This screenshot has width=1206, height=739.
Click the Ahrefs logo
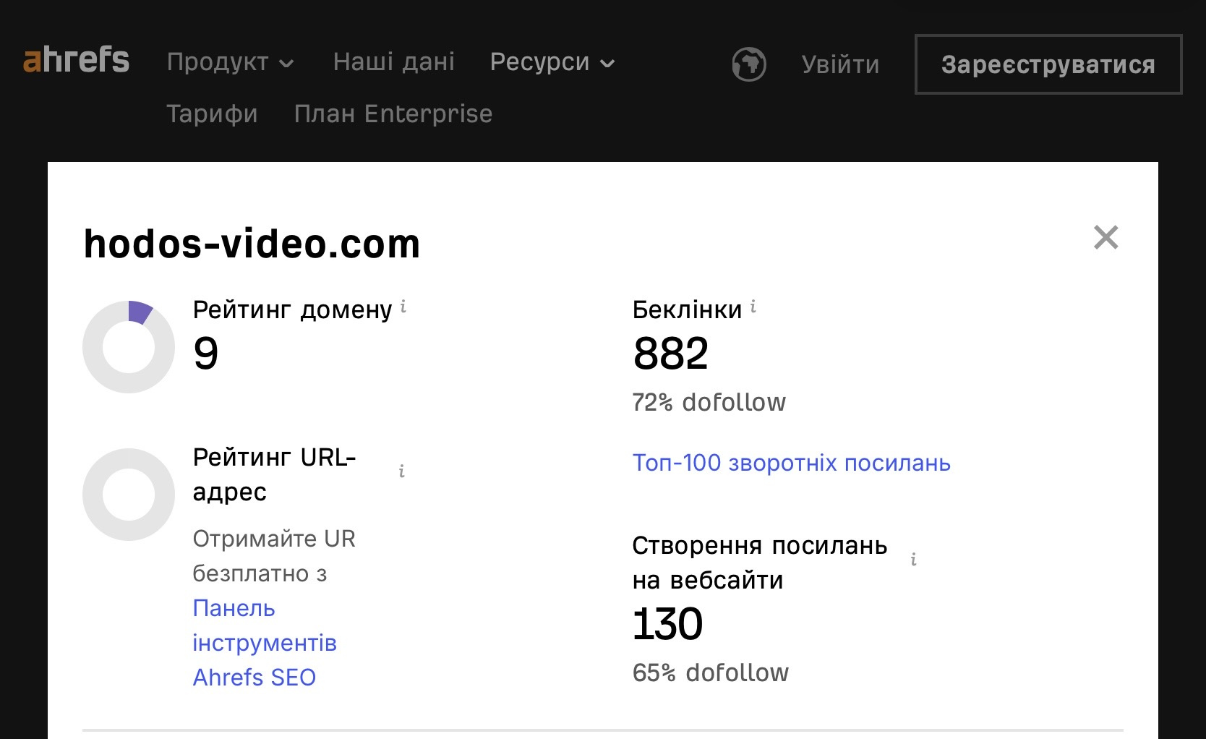[77, 61]
